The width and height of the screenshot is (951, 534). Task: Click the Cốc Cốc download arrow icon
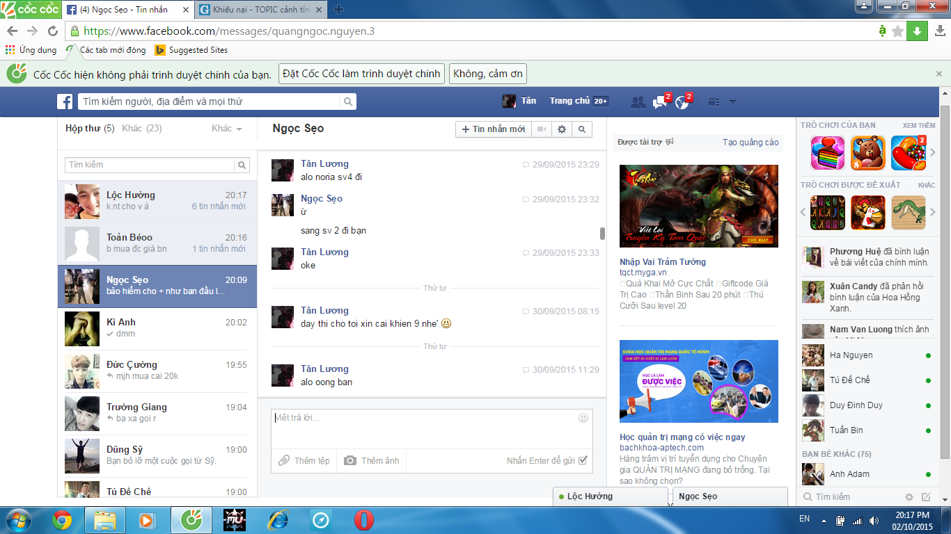coord(917,31)
